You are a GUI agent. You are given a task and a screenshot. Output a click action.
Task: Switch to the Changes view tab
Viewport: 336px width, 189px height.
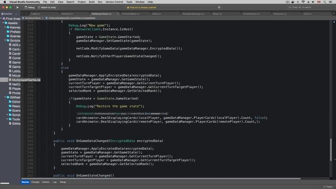35,182
